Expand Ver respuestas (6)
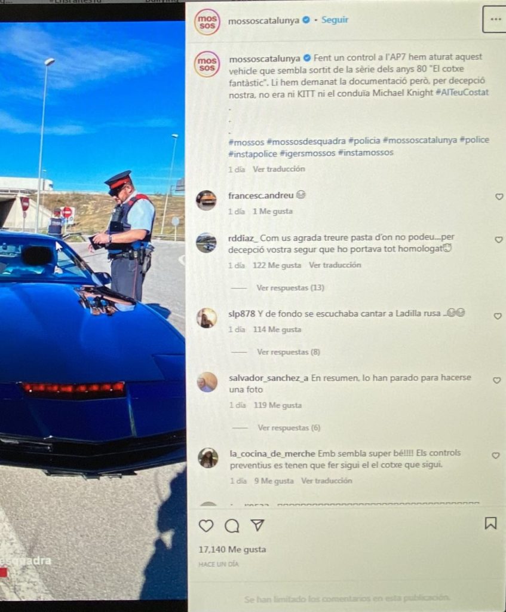Screen dimensions: 506x612 pos(289,428)
